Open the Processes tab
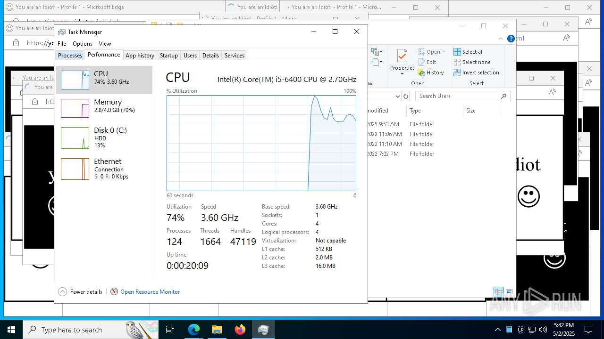Image resolution: width=604 pixels, height=339 pixels. [x=70, y=56]
